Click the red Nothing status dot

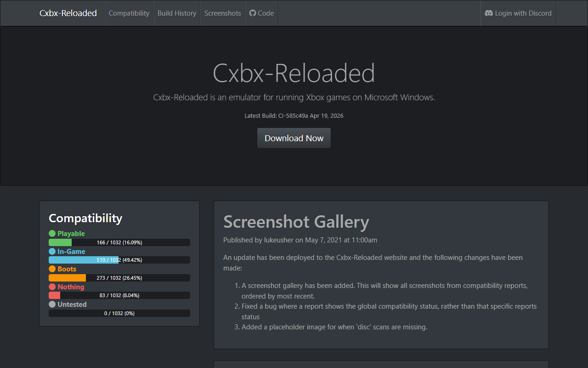point(52,287)
